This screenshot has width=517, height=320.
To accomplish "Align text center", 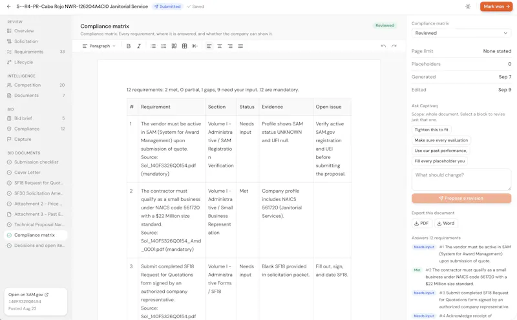I will [x=220, y=46].
